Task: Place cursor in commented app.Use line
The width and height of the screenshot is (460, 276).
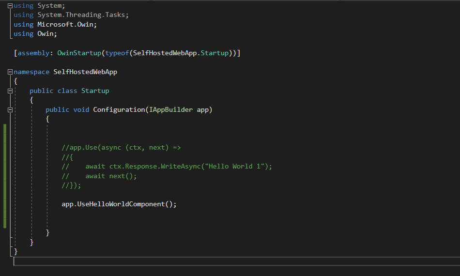Action: pos(121,148)
